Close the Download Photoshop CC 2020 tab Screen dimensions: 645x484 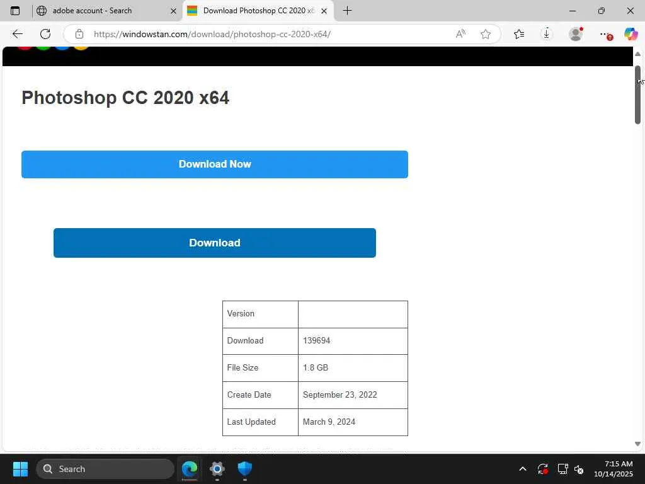tap(324, 11)
